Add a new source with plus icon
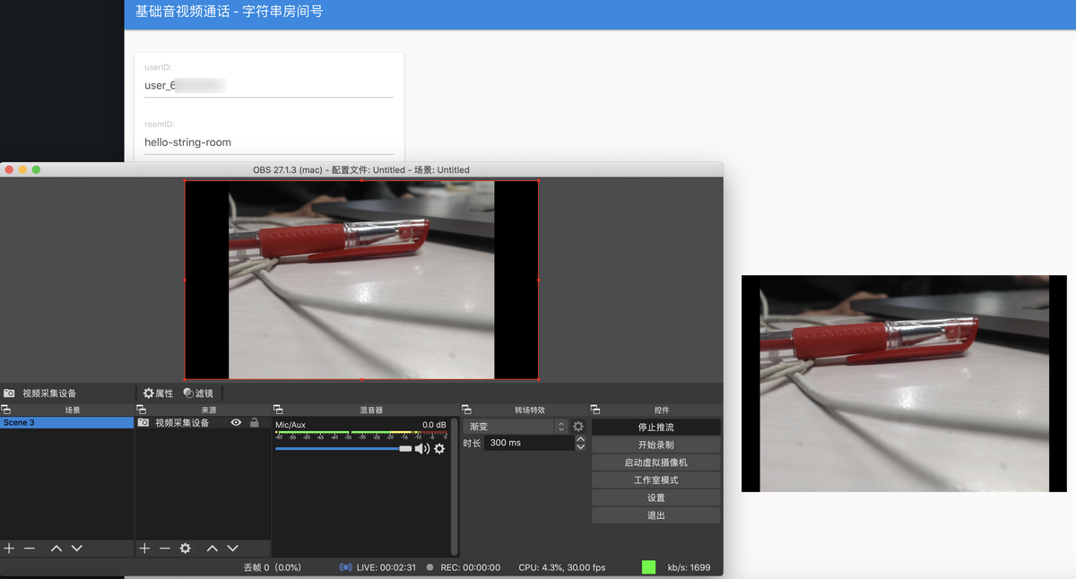The image size is (1076, 579). click(x=144, y=548)
